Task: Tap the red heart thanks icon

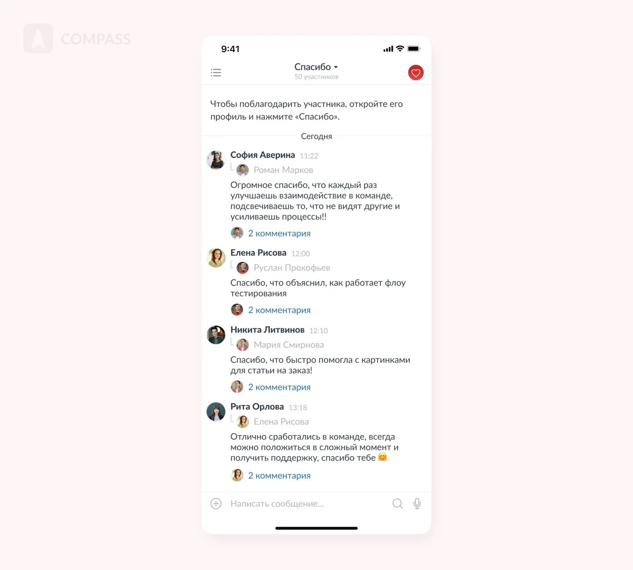Action: 416,73
